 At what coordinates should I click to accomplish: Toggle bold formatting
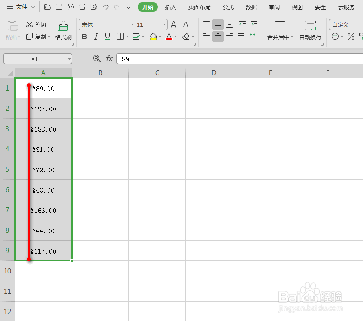85,36
